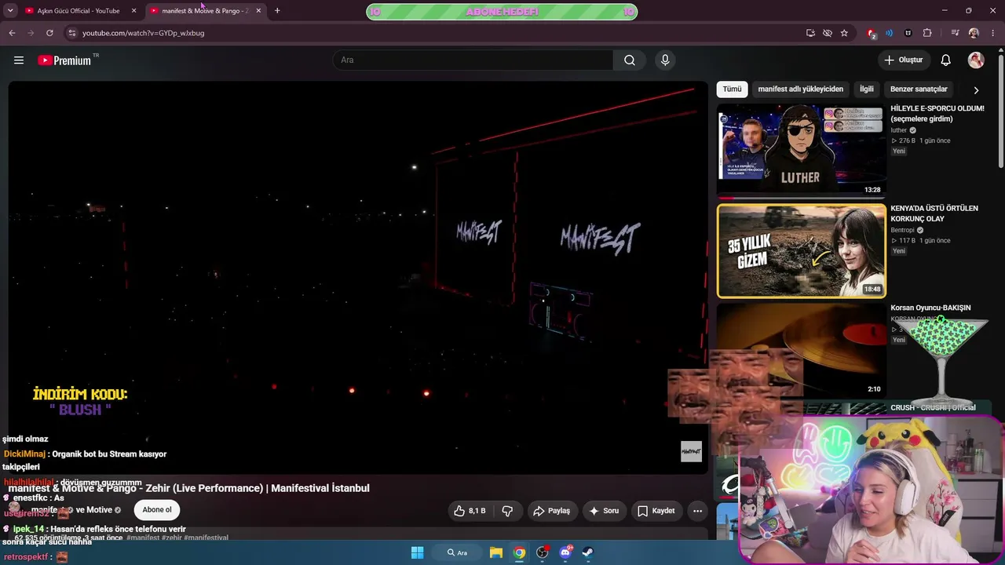Select the Tümü filter chip
The height and width of the screenshot is (565, 1005).
tap(732, 89)
